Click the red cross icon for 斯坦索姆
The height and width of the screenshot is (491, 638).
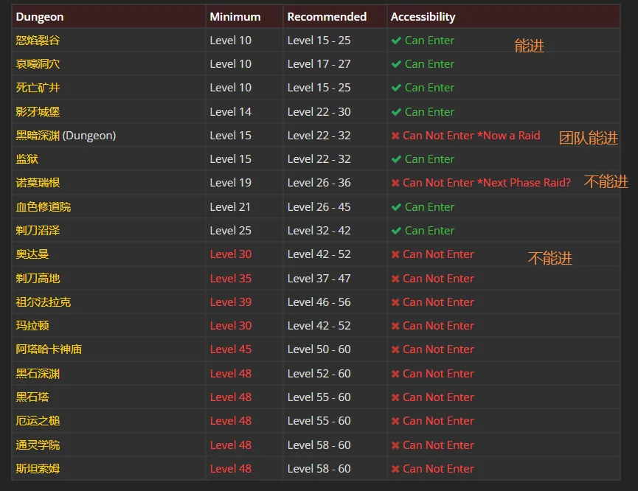[395, 469]
